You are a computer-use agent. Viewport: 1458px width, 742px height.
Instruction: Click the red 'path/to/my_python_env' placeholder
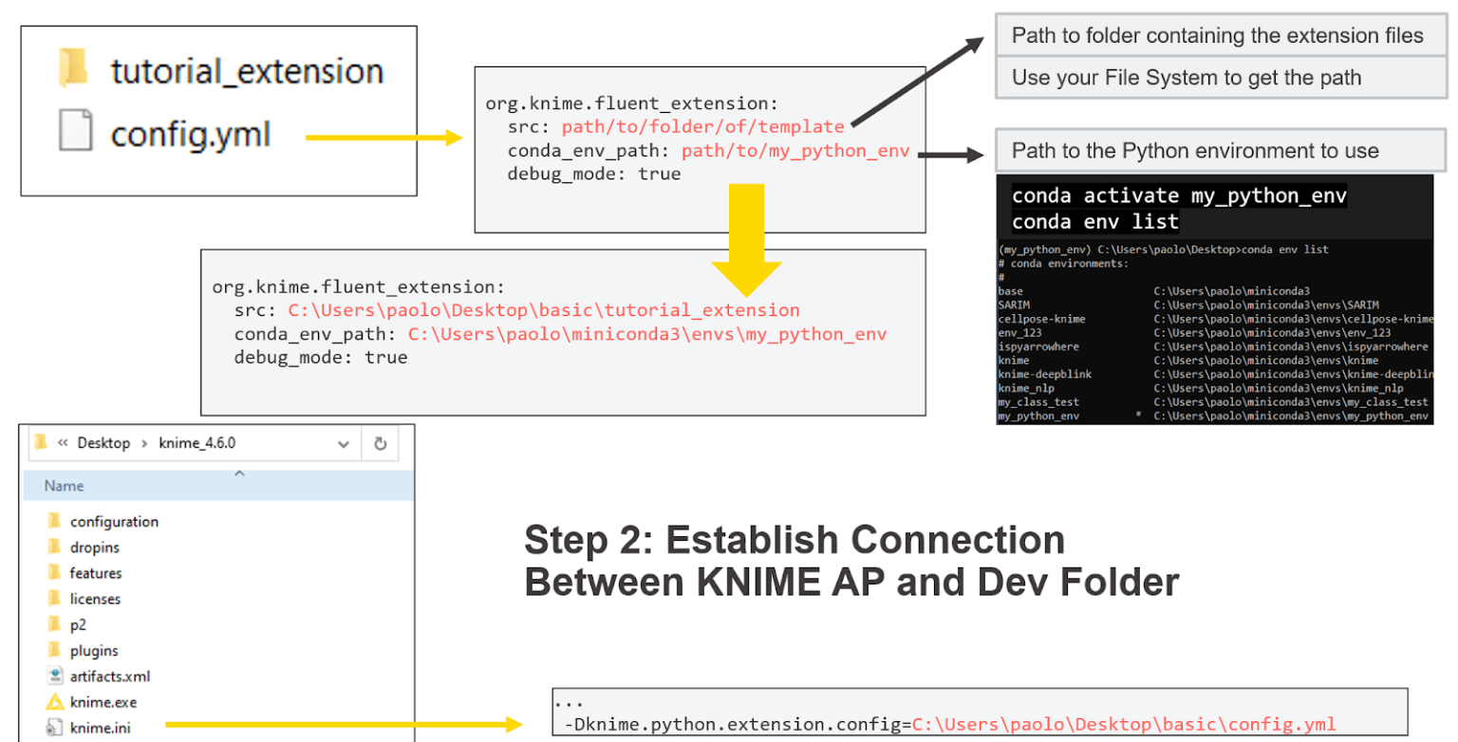[795, 150]
